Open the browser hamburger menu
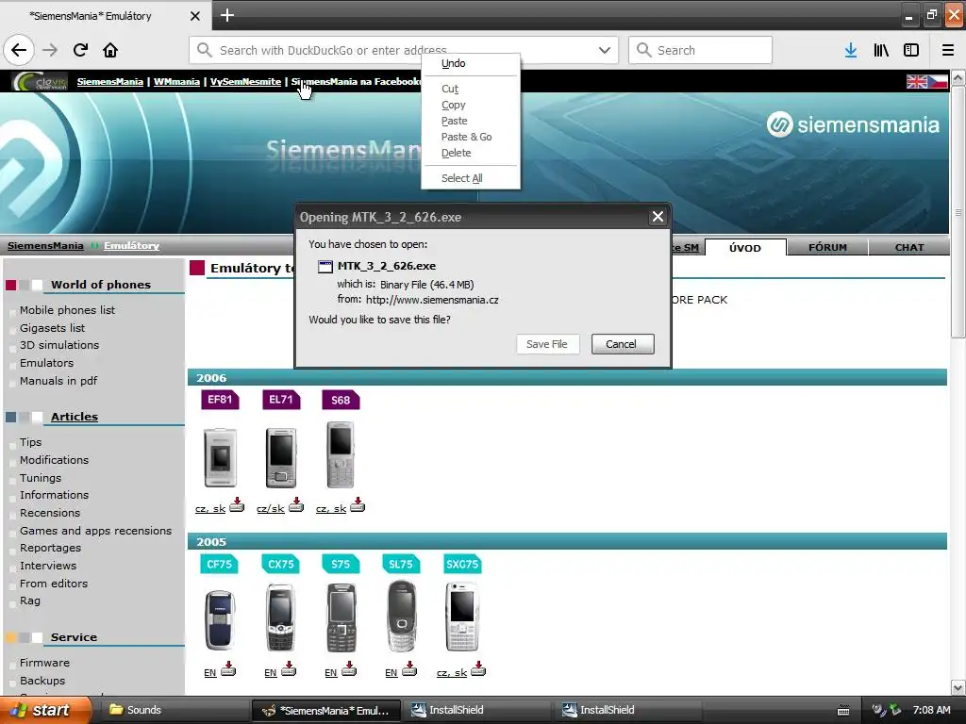The height and width of the screenshot is (724, 966). click(947, 50)
